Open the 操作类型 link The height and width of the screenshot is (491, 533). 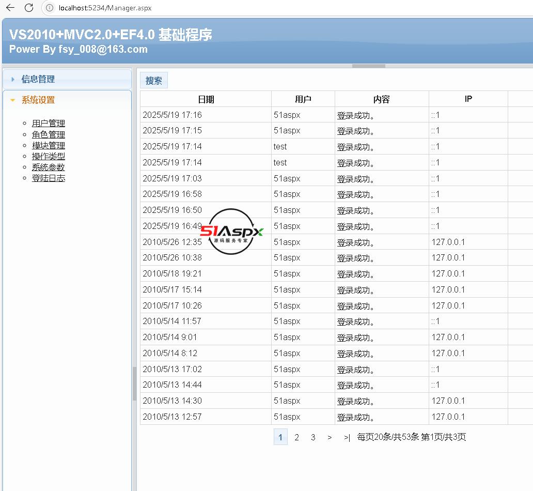click(49, 156)
